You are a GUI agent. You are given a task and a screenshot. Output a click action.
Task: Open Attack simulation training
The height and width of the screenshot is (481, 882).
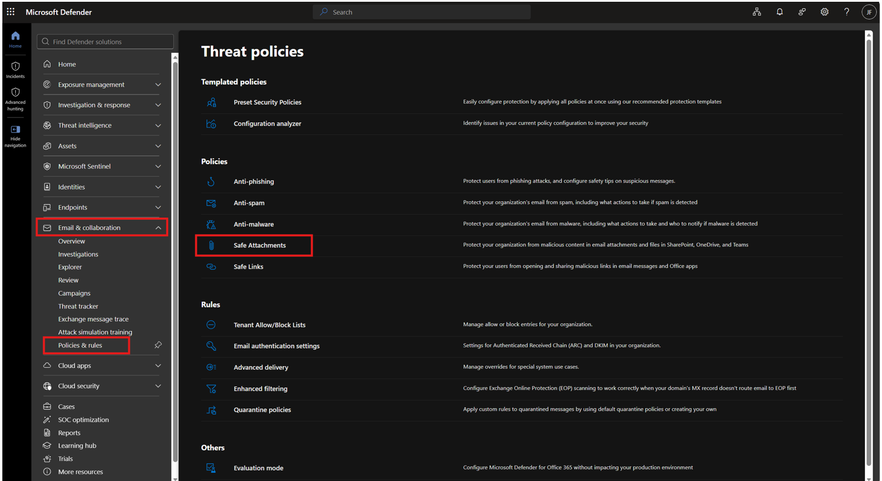click(x=95, y=332)
